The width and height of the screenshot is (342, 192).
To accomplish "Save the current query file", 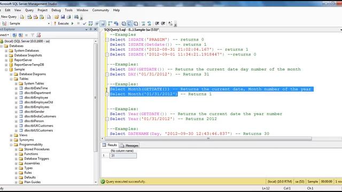I will 63,17.
